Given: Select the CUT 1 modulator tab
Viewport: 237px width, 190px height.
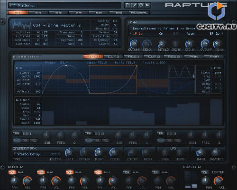Looking at the screenshot, I should [113, 57].
